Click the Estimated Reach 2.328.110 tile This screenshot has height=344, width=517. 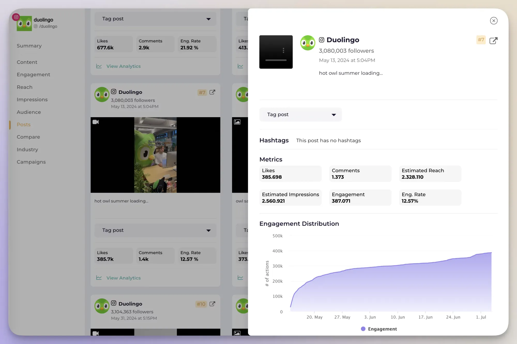[x=430, y=174]
